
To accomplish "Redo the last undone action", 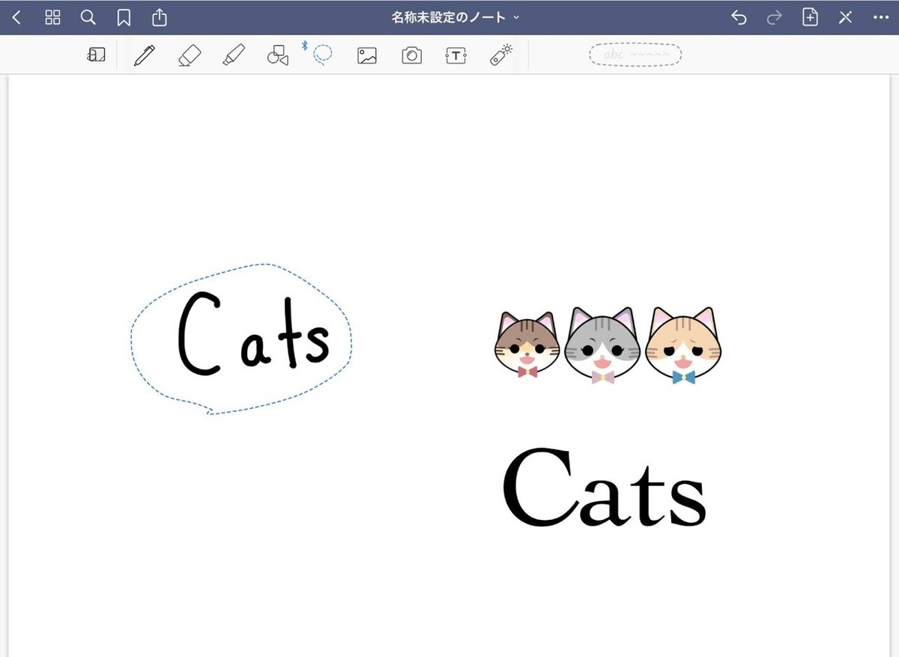I will [x=775, y=17].
